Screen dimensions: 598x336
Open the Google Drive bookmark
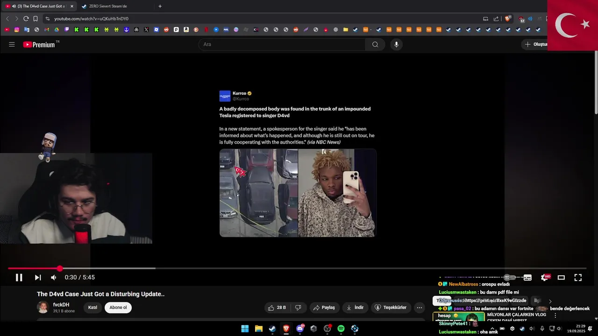(57, 29)
